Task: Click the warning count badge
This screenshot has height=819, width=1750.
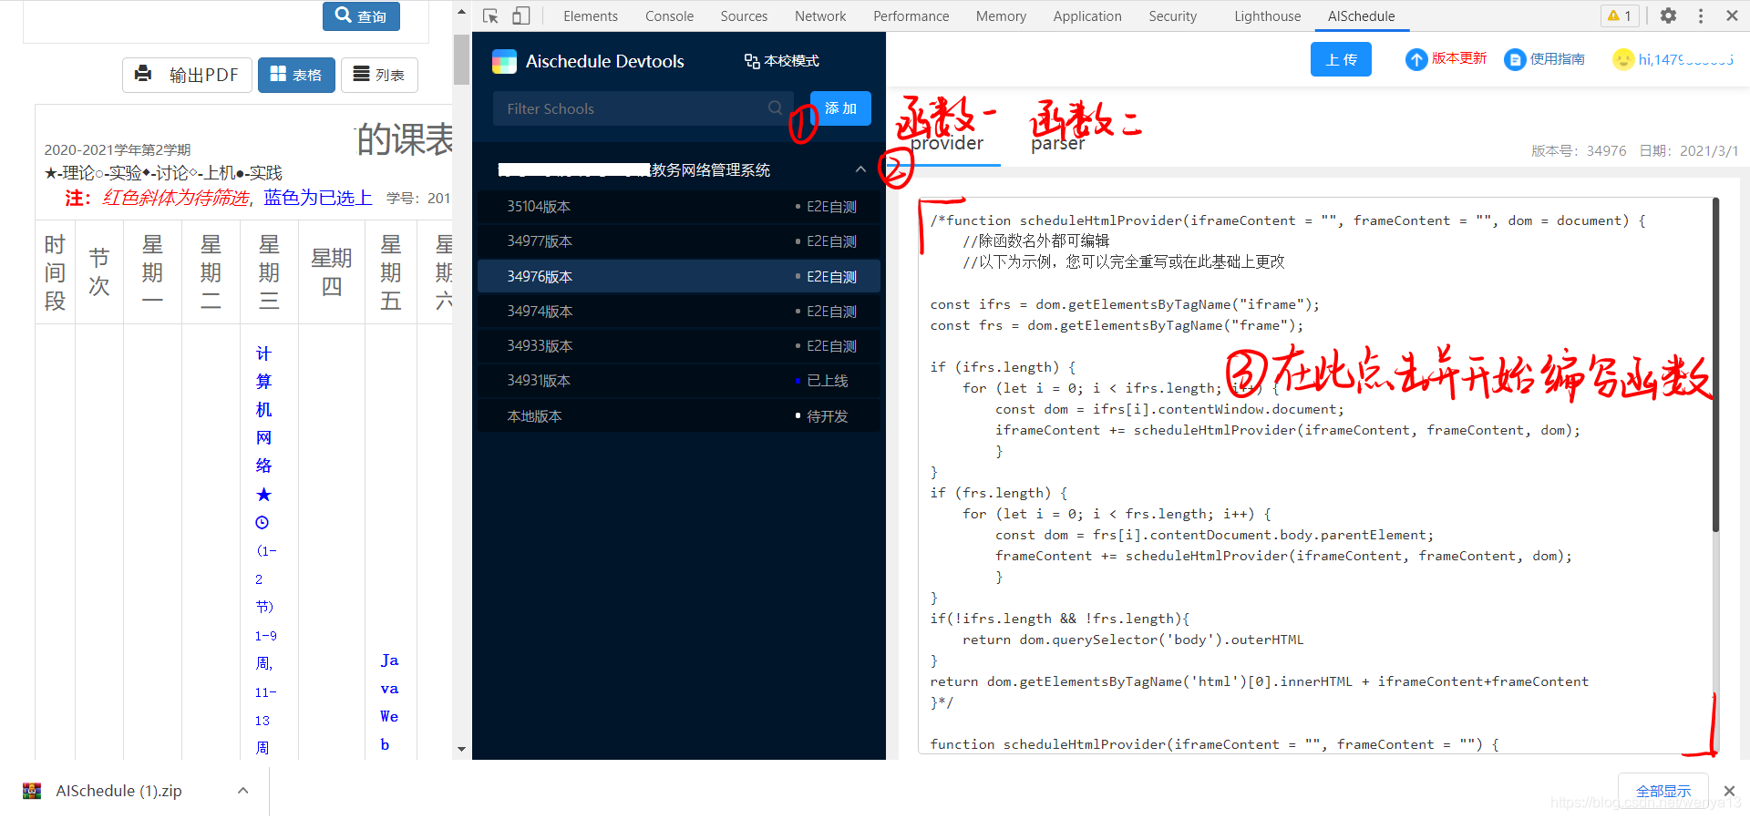Action: (1621, 15)
